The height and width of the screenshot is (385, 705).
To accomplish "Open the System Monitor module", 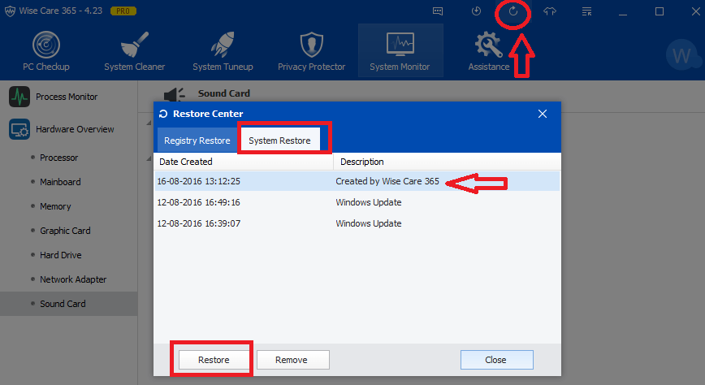I will [x=400, y=51].
